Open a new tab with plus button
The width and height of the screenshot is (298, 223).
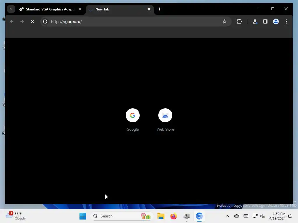tap(159, 9)
